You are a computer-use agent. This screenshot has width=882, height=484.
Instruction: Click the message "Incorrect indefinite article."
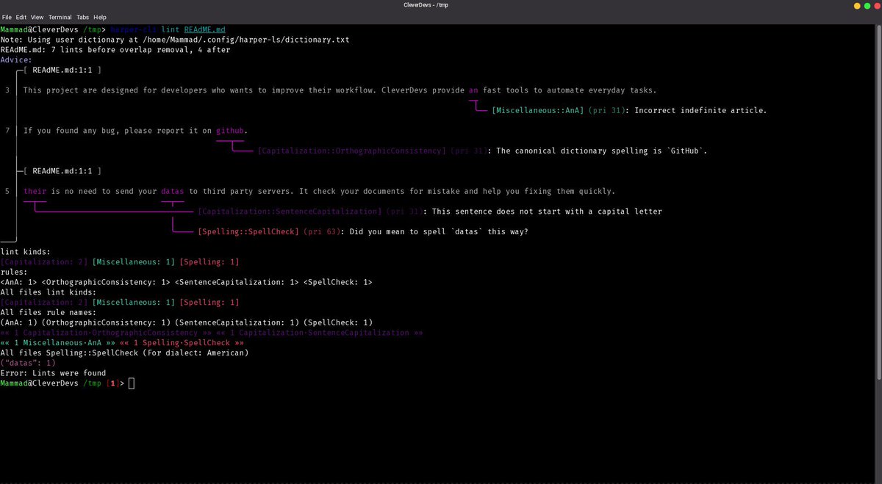[700, 111]
